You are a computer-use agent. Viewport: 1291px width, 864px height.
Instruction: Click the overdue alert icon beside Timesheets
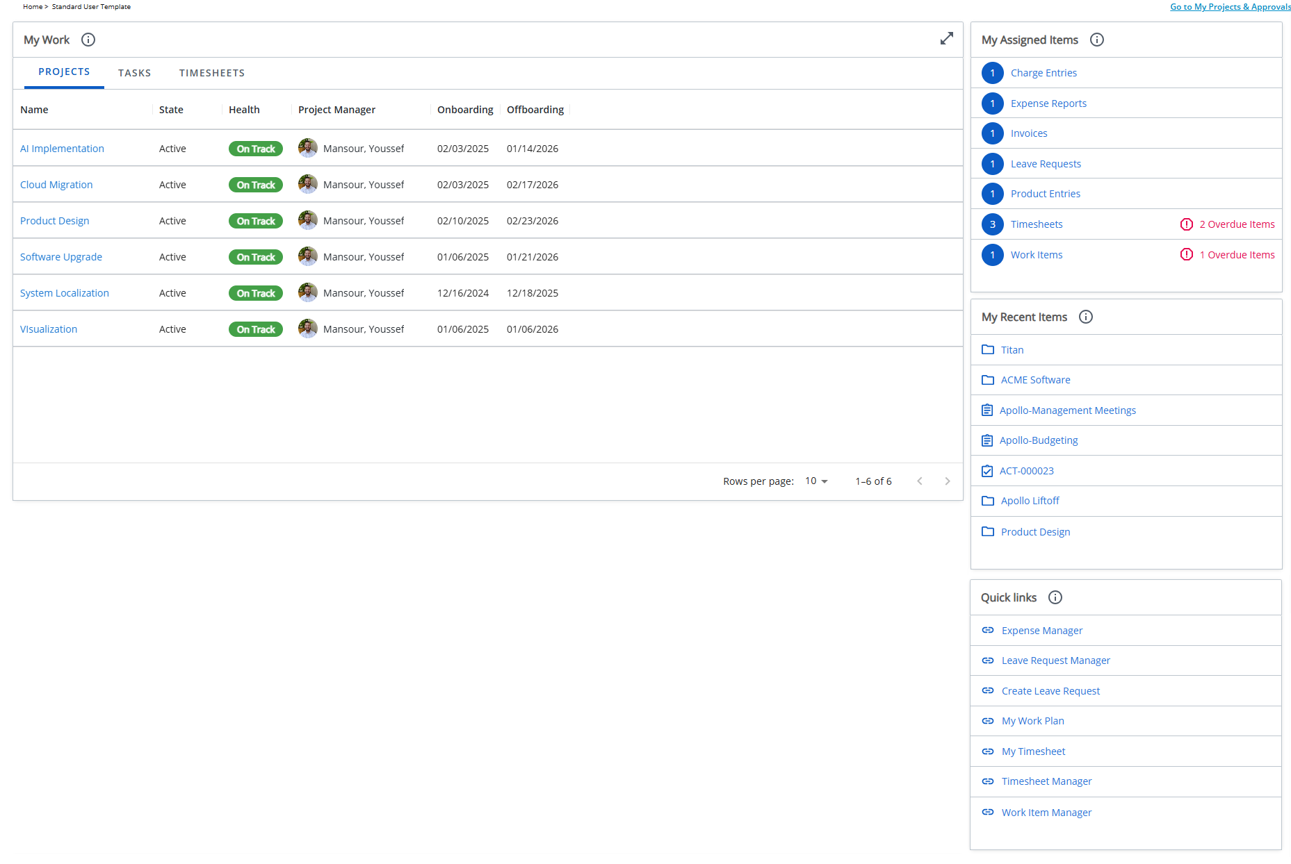tap(1186, 224)
